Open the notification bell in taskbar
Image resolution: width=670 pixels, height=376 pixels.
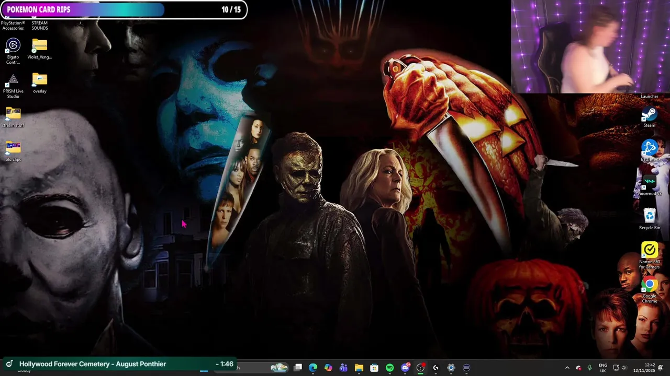[x=661, y=368]
